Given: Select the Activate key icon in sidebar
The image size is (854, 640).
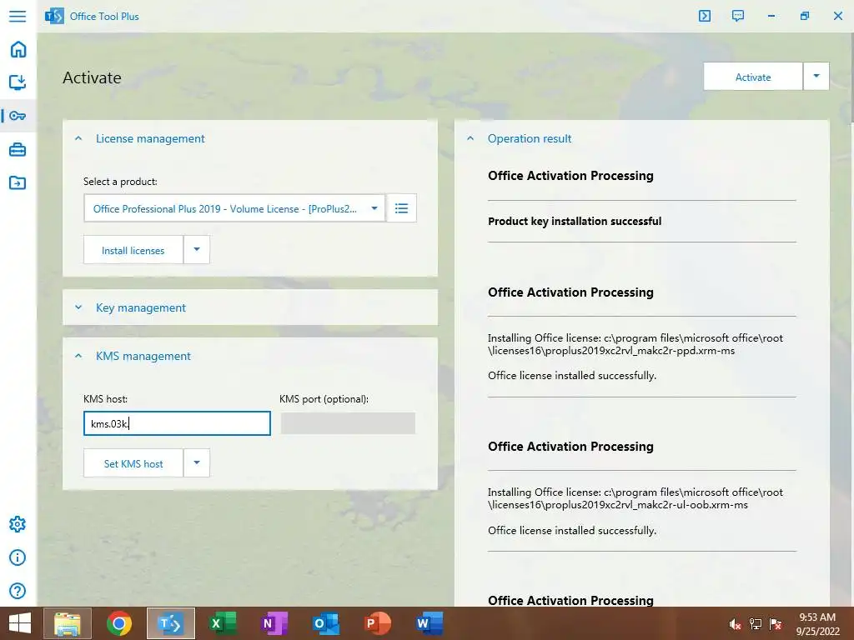Looking at the screenshot, I should tap(18, 116).
